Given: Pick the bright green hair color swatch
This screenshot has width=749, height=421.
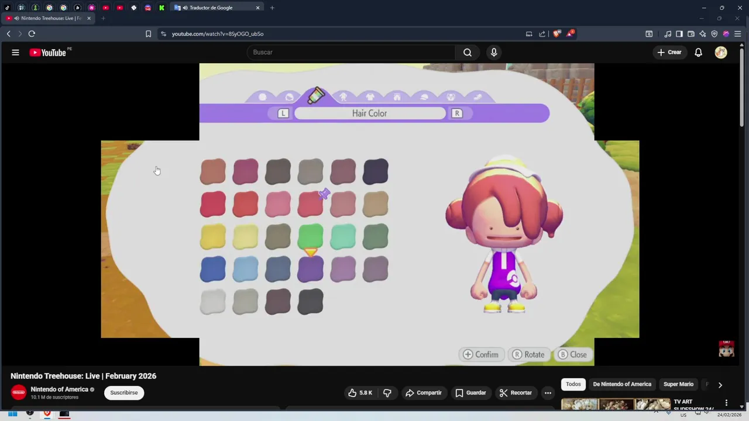Looking at the screenshot, I should point(310,237).
